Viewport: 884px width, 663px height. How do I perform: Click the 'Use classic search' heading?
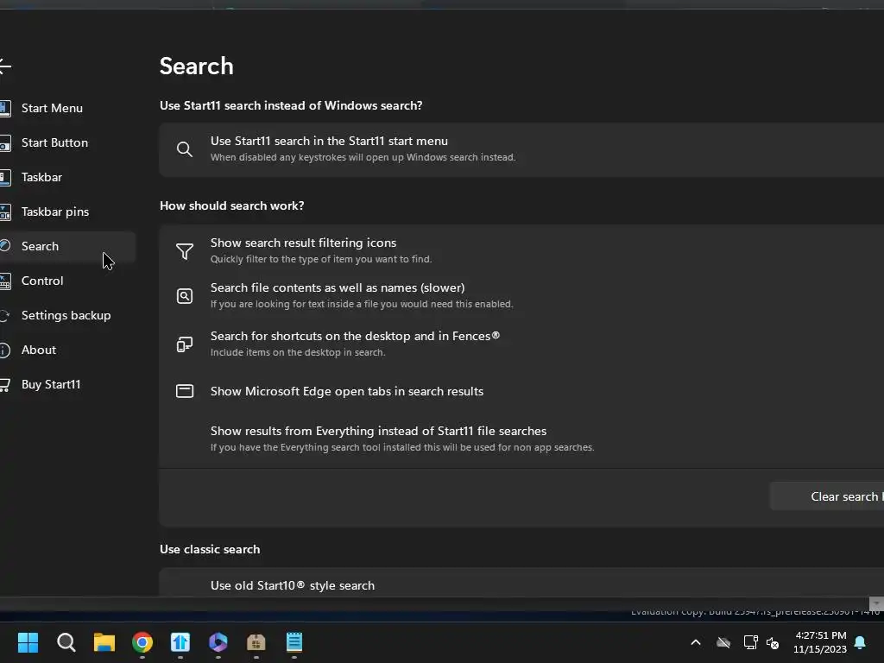tap(210, 549)
